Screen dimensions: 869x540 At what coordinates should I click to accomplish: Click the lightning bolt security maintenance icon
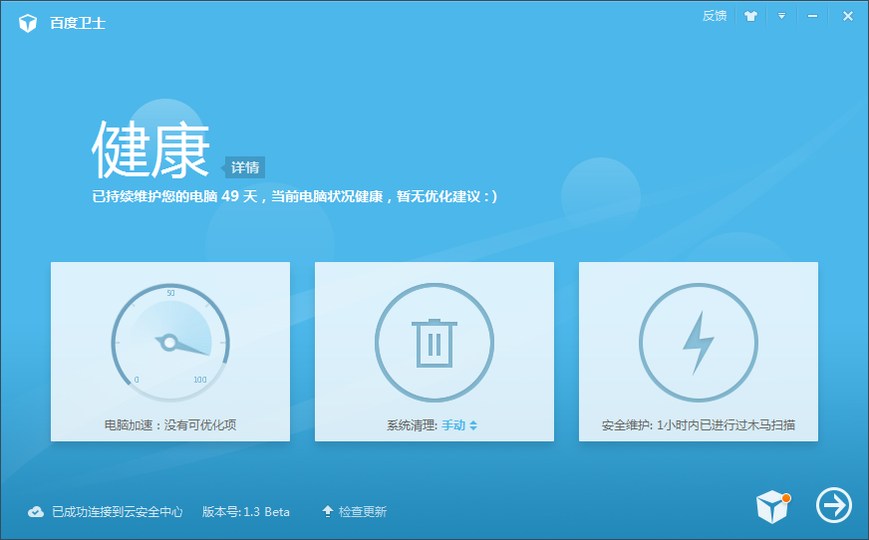pyautogui.click(x=698, y=343)
